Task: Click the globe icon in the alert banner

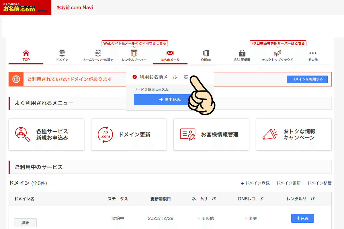Action: pyautogui.click(x=16, y=79)
